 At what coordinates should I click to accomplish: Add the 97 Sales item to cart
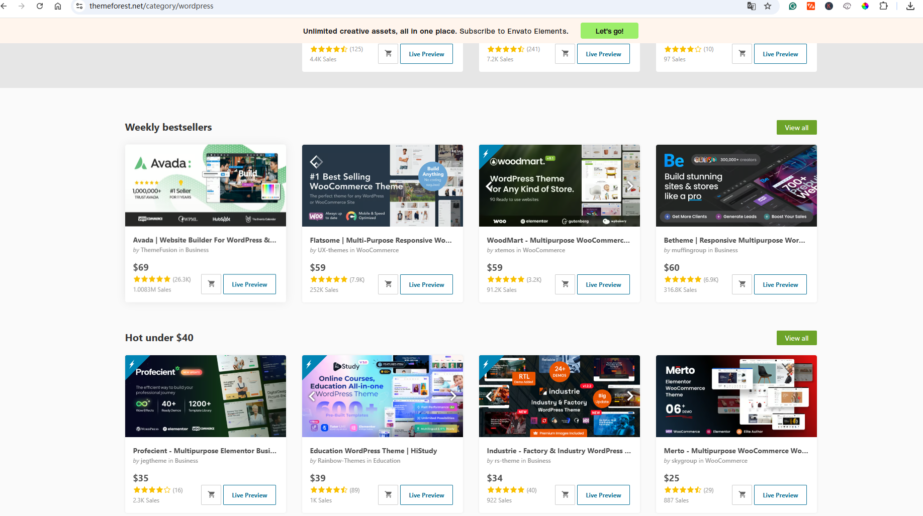tap(742, 54)
